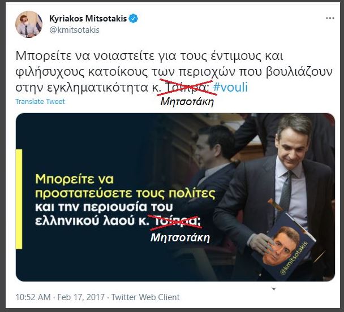The width and height of the screenshot is (344, 312).
Task: Open Kyriakos Mitsotakis profile avatar
Action: click(29, 24)
